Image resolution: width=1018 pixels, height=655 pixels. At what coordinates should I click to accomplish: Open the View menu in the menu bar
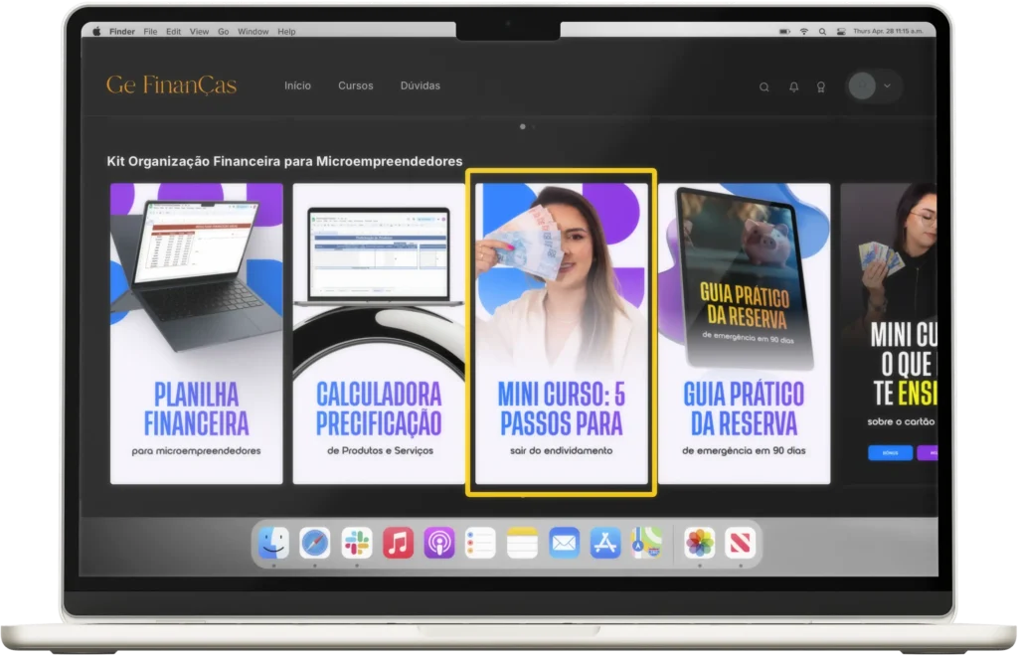pyautogui.click(x=199, y=32)
